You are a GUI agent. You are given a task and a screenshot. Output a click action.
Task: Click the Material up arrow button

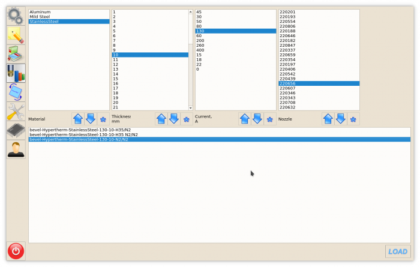click(x=78, y=119)
